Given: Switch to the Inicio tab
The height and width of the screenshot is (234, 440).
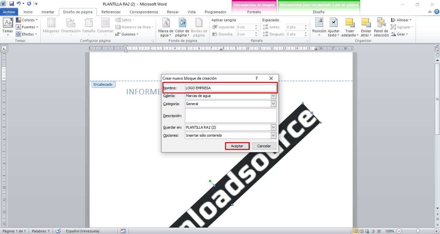Looking at the screenshot, I should [28, 12].
